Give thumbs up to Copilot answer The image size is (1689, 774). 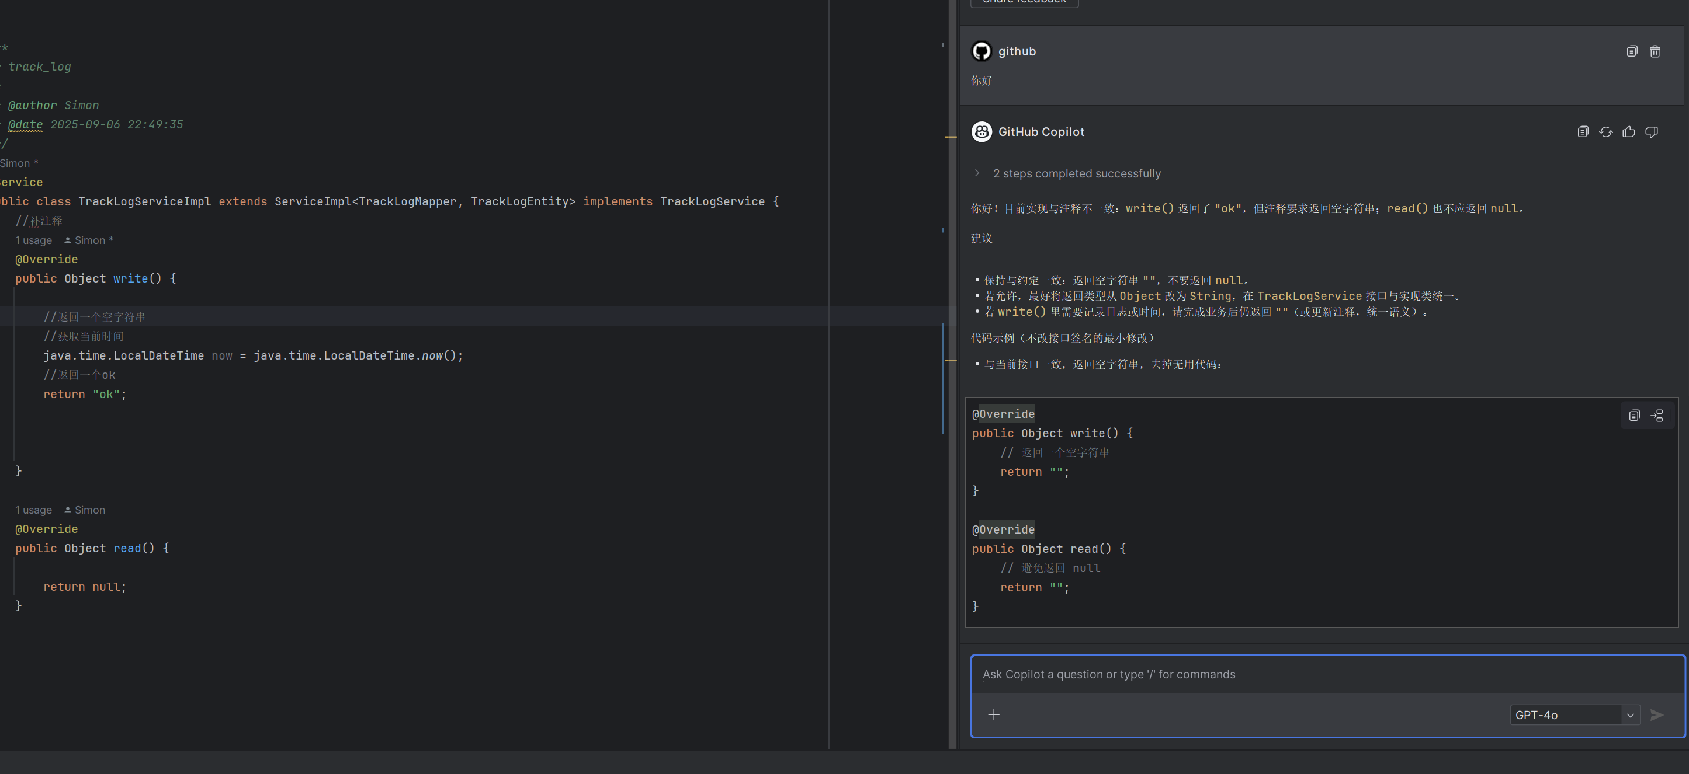click(1629, 131)
